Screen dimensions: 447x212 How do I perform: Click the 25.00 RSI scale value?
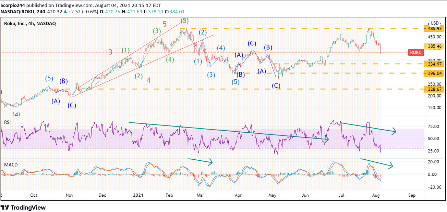click(433, 151)
